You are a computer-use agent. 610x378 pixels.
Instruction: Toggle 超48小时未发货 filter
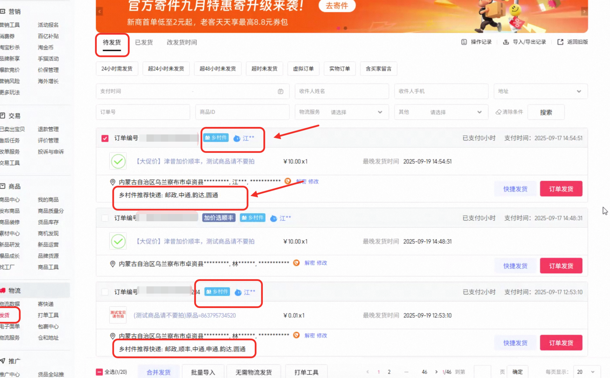[x=218, y=69]
